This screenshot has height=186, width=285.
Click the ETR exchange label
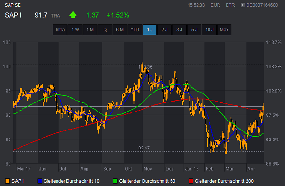coord(230,5)
